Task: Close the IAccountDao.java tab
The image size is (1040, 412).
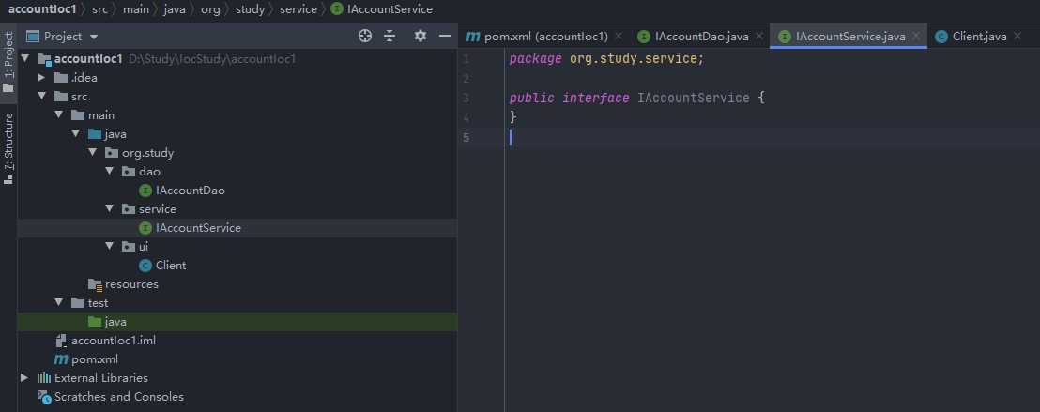Action: tap(759, 37)
